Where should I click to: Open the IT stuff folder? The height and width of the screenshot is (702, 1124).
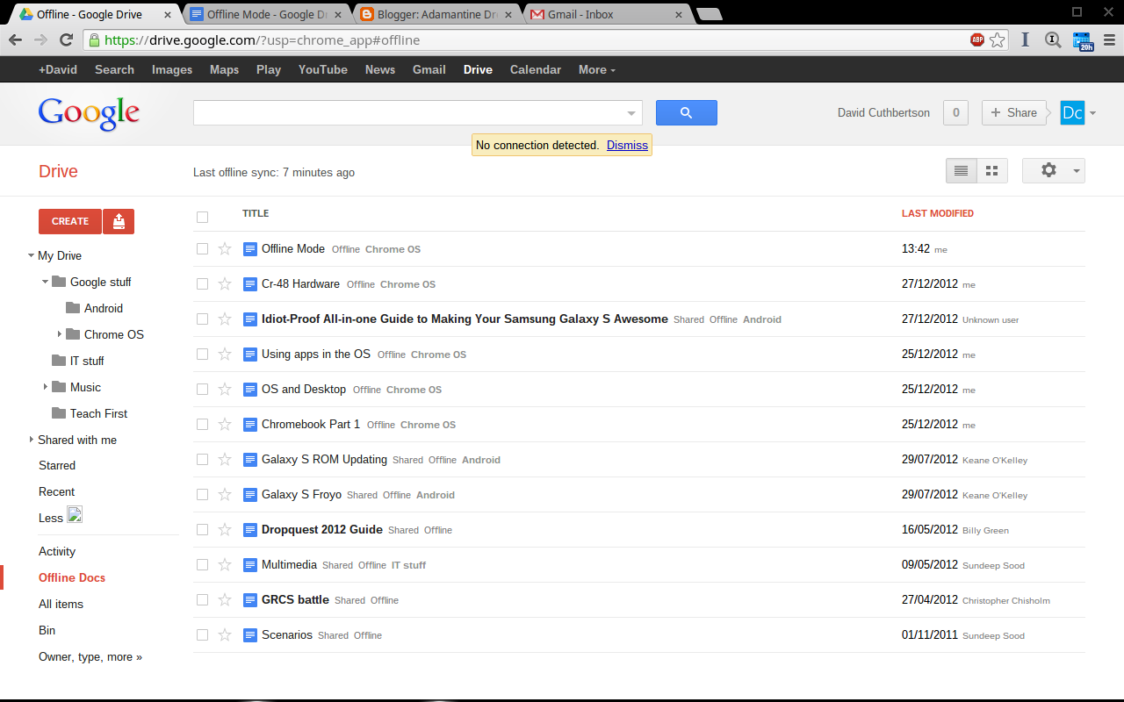(x=87, y=361)
